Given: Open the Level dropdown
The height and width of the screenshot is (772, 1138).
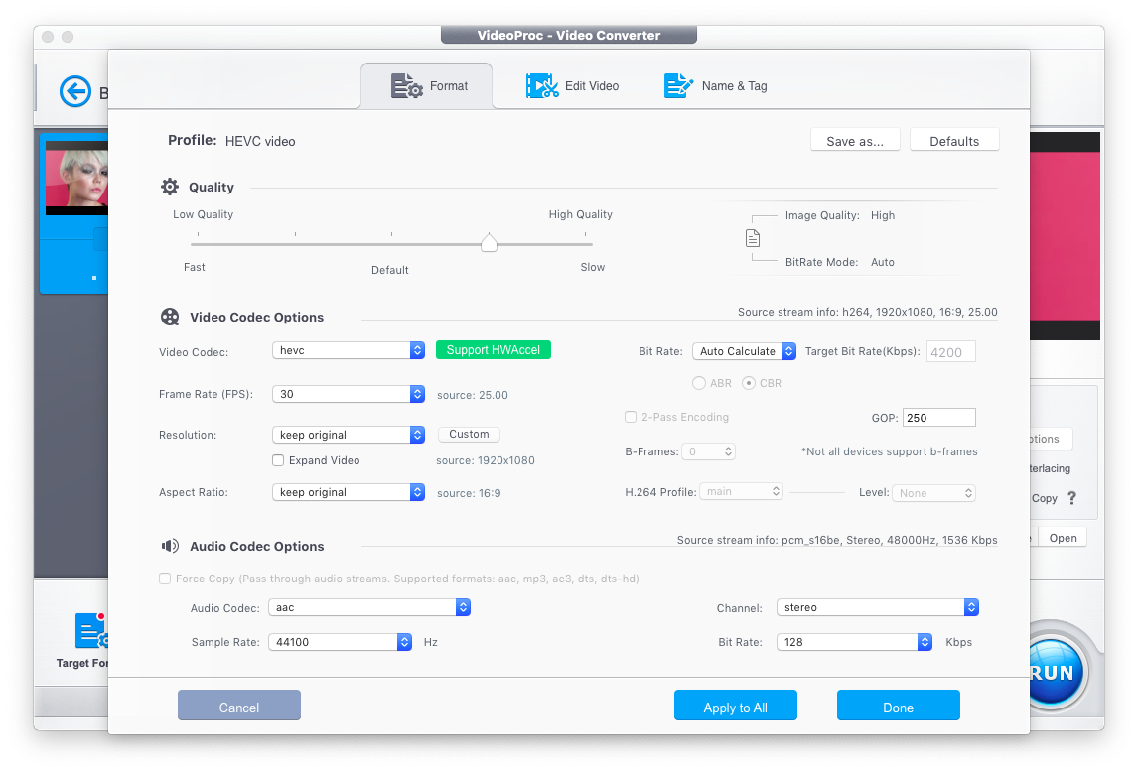Looking at the screenshot, I should pos(934,493).
